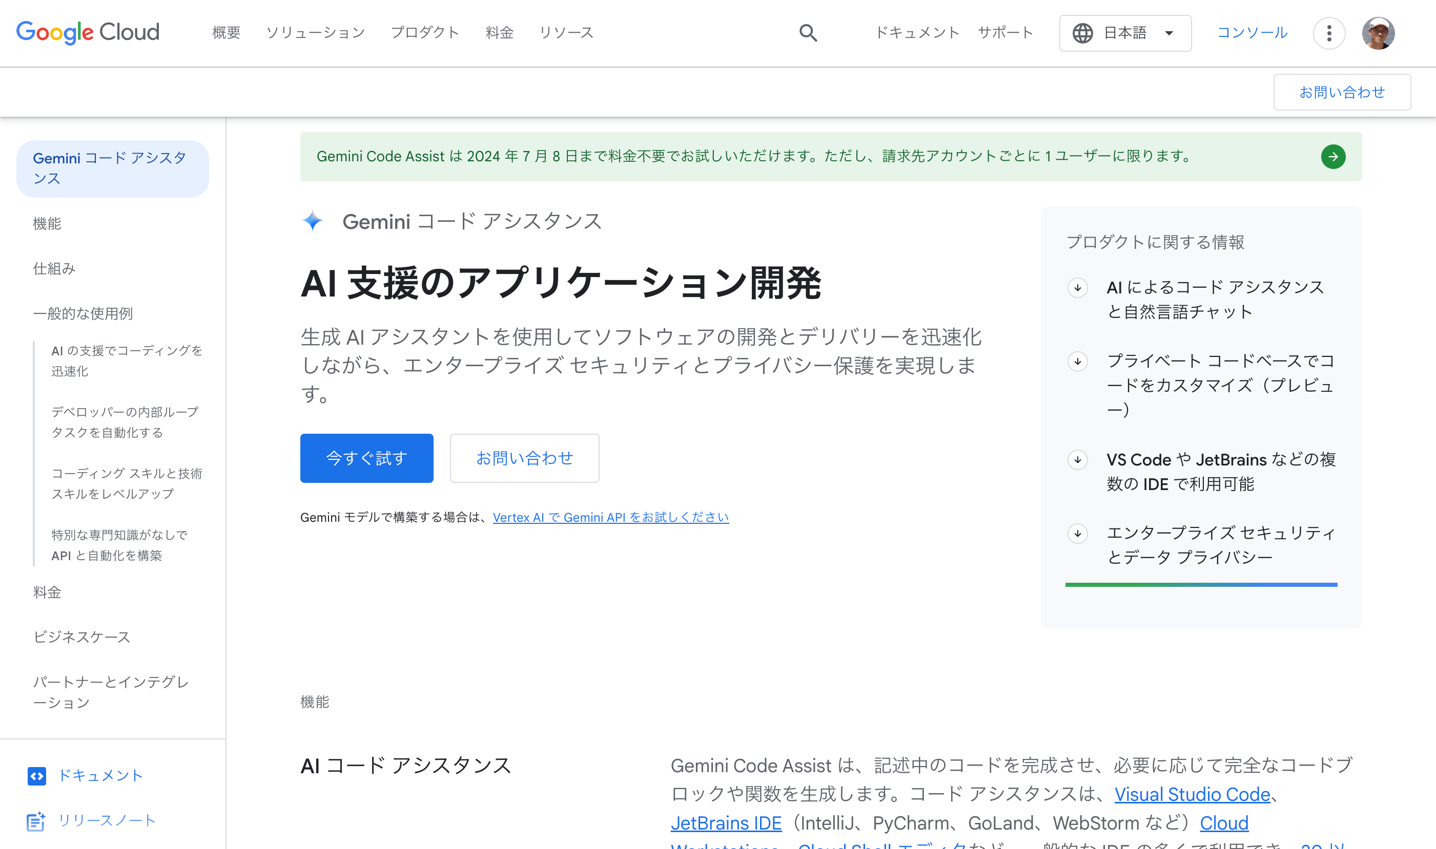Select Gemini コード アシスタンス sidebar item

coord(112,169)
